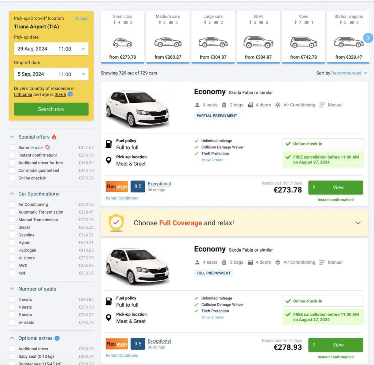This screenshot has height=365, width=374.
Task: Check the Automatic Transmission filter
Action: (x=11, y=212)
